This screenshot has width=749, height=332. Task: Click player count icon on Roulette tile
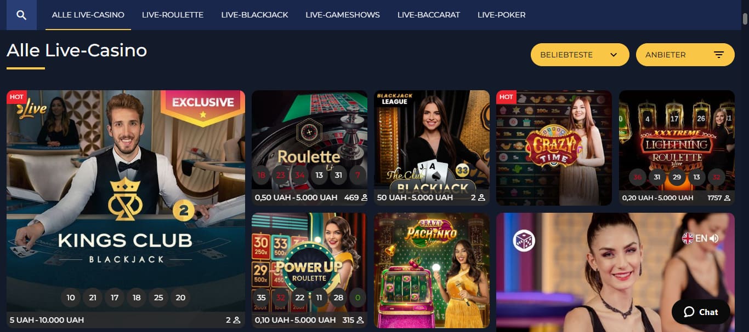[364, 197]
